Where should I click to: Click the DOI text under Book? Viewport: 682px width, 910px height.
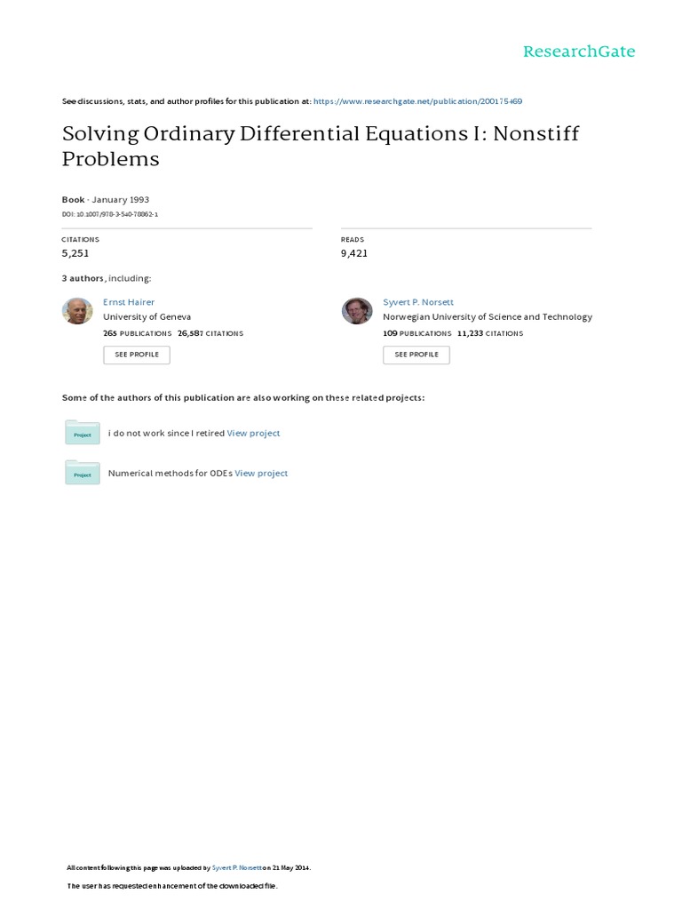(110, 214)
